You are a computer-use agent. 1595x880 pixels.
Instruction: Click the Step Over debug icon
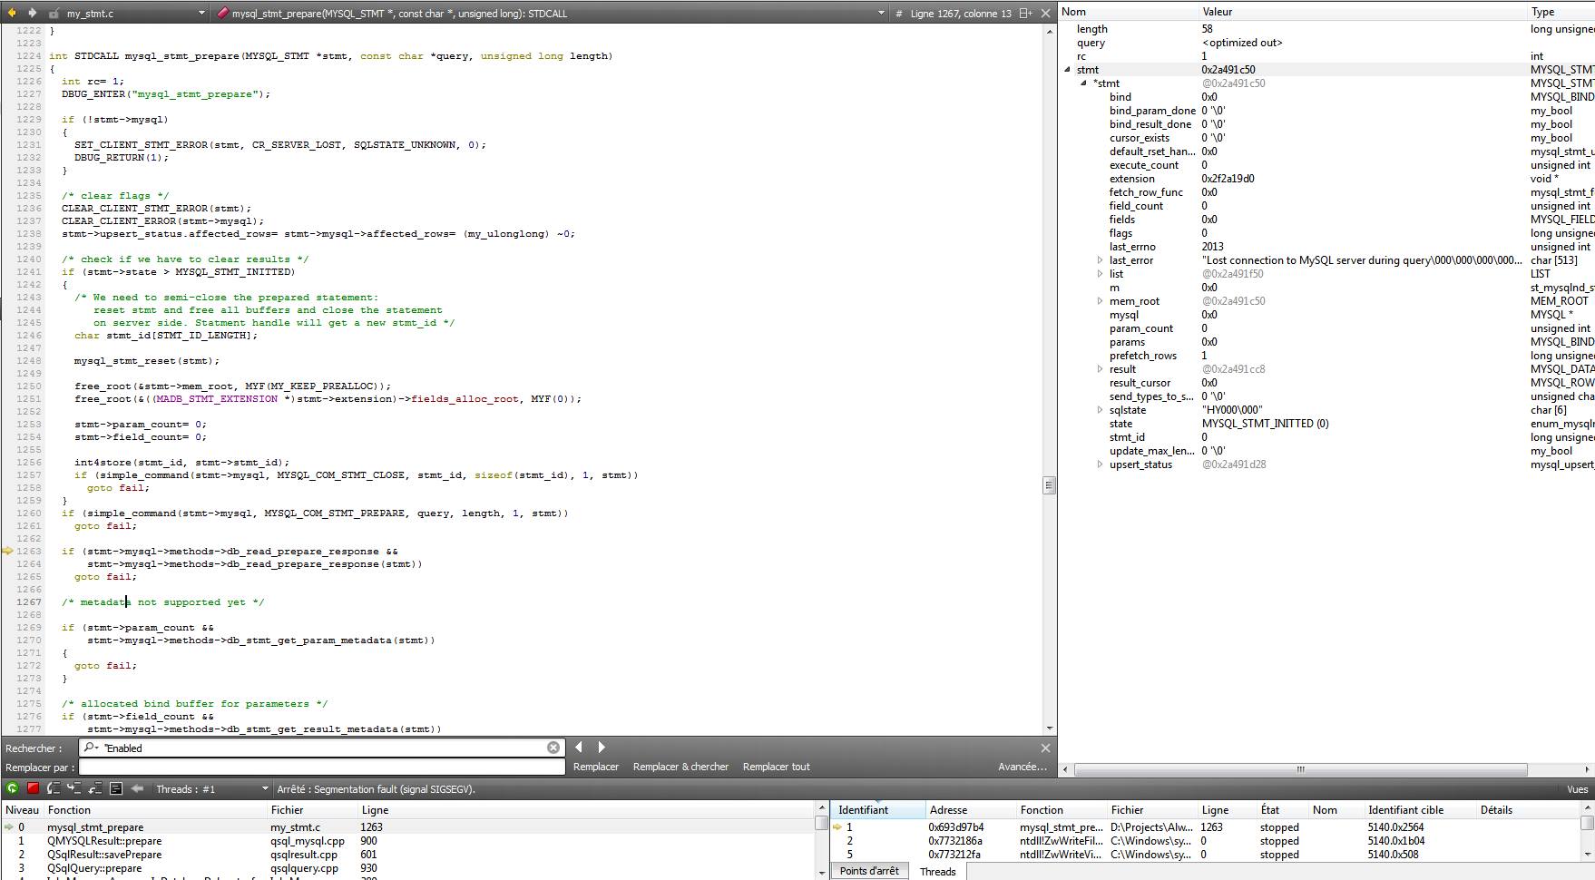[54, 788]
